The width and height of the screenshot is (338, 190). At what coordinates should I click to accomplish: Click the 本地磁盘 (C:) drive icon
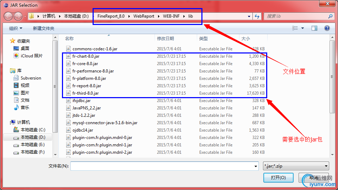coord(16,130)
